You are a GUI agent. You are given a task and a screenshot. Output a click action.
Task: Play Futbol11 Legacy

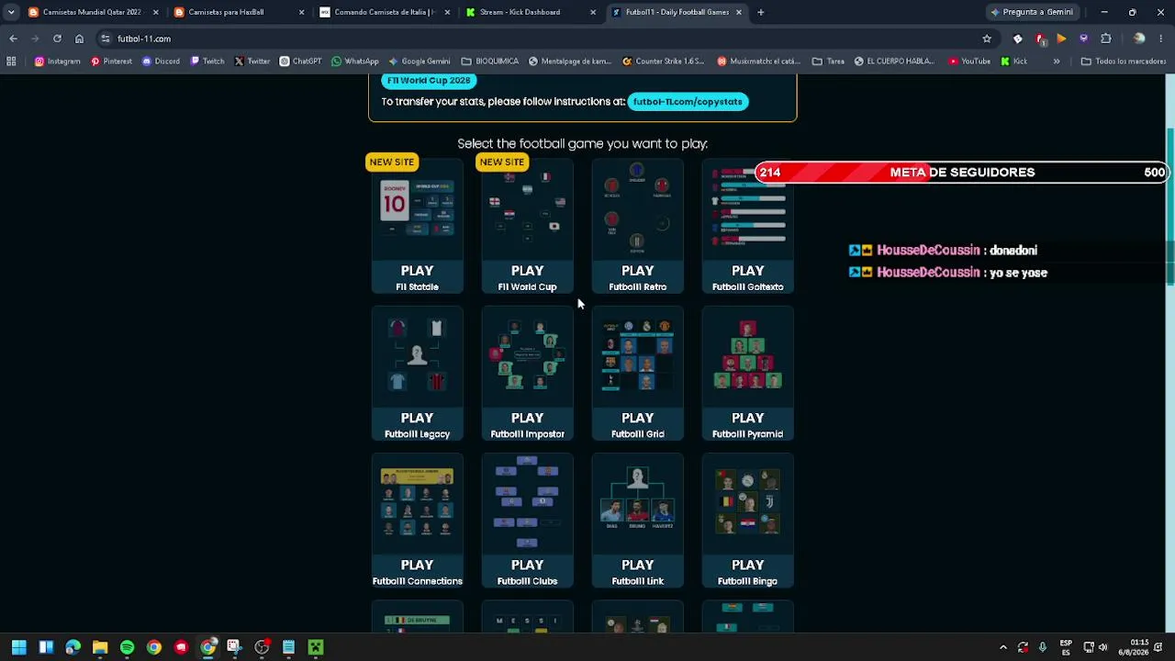[417, 374]
